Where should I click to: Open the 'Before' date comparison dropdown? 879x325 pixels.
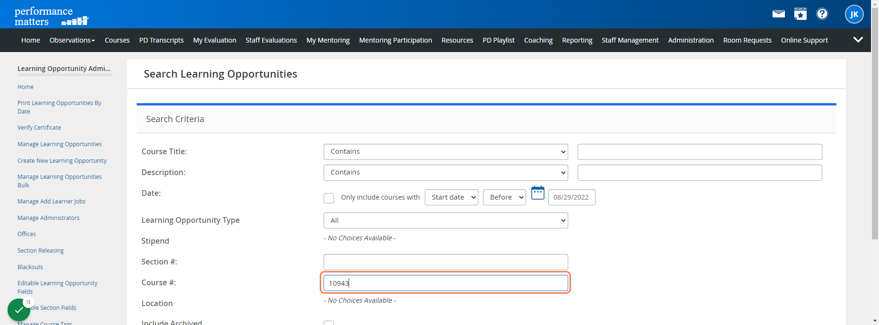pos(504,197)
